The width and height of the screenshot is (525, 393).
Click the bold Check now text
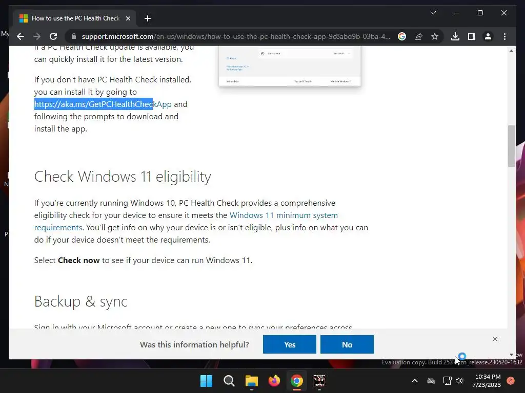coord(78,260)
